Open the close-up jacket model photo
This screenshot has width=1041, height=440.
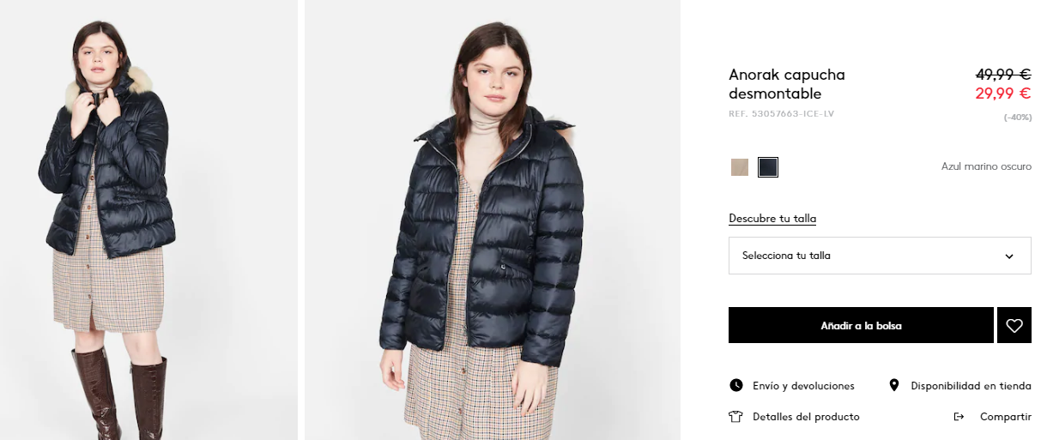[x=493, y=220]
